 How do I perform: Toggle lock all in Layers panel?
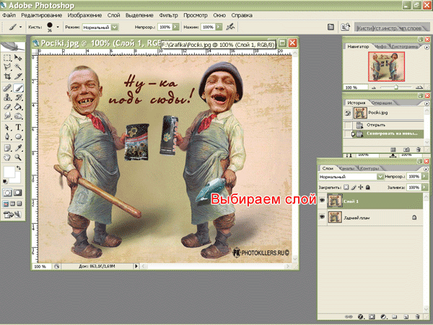pyautogui.click(x=368, y=187)
